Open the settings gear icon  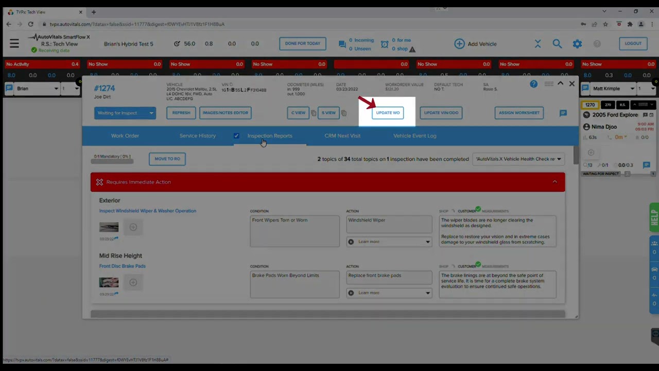577,44
